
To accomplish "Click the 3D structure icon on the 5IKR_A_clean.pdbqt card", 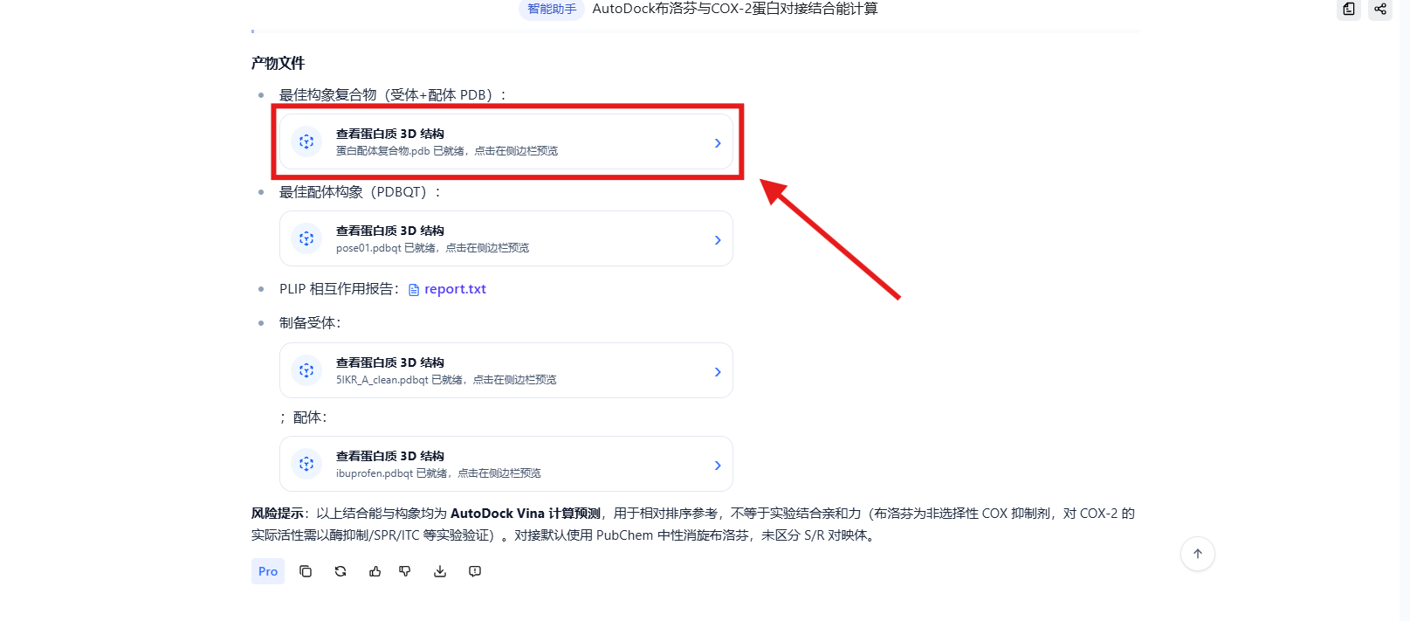I will click(x=306, y=370).
